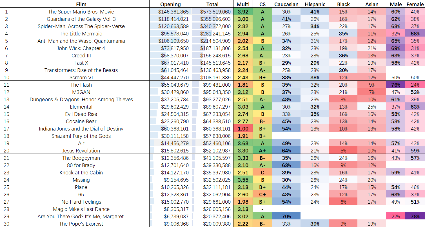Select Creed III film cell
Image resolution: width=425 pixels, height=227 pixels.
[81, 56]
